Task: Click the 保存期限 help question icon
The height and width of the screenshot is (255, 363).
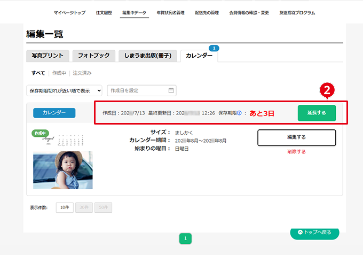Action: point(239,113)
